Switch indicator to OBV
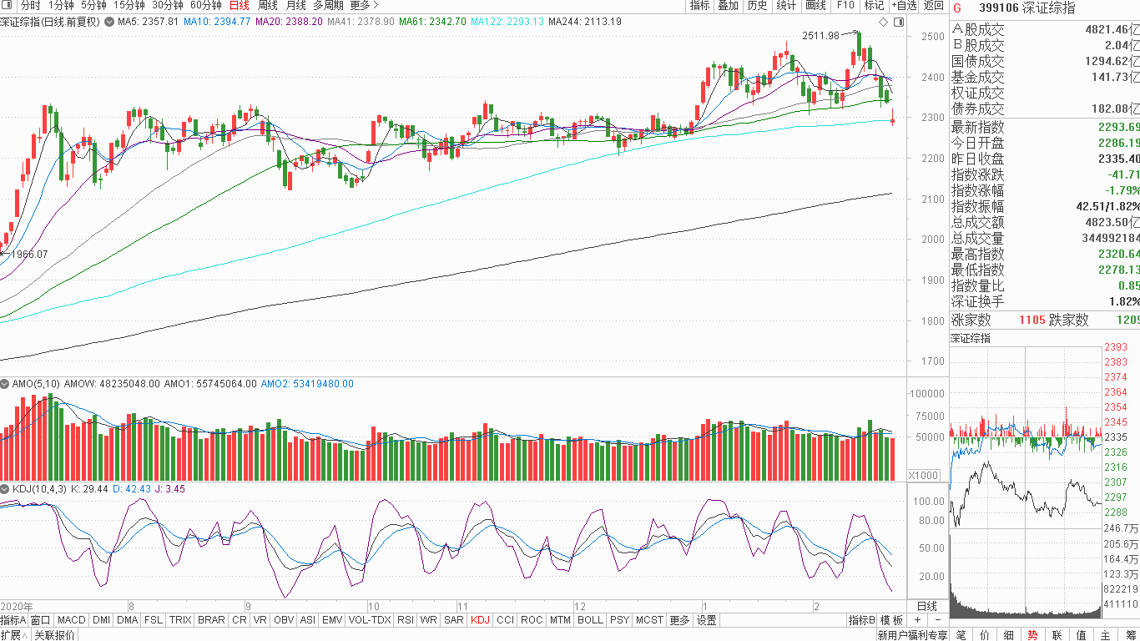 pyautogui.click(x=284, y=620)
